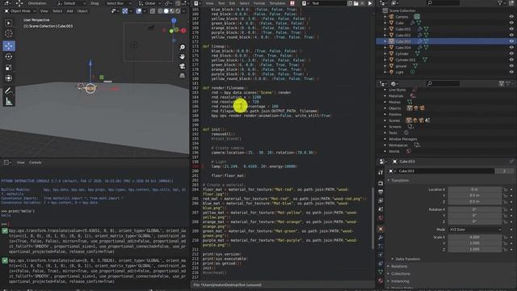
Task: Open the Modifiers wrench tab
Action: tap(380, 238)
